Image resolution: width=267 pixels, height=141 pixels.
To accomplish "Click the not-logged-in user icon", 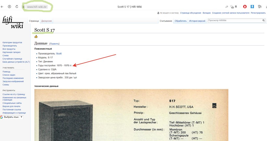I will pos(158,13).
